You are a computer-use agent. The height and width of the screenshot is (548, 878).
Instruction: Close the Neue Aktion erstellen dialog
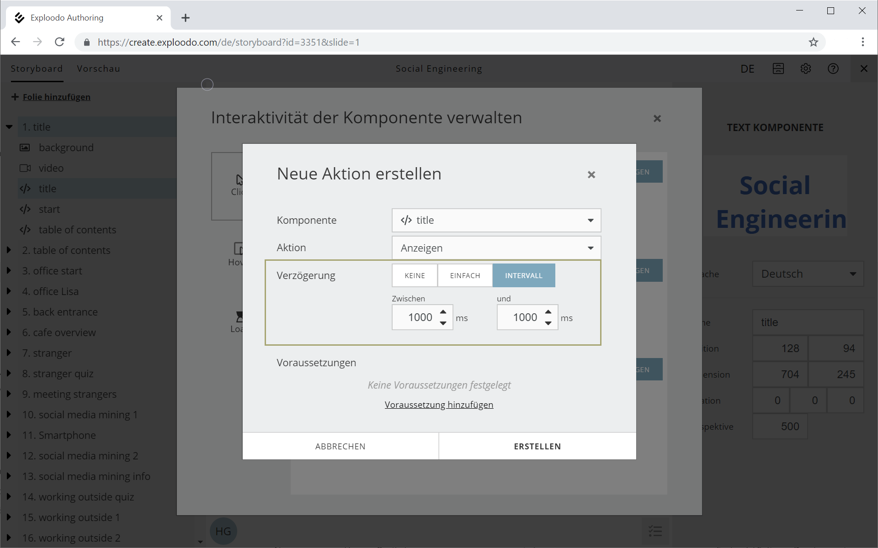pos(591,174)
